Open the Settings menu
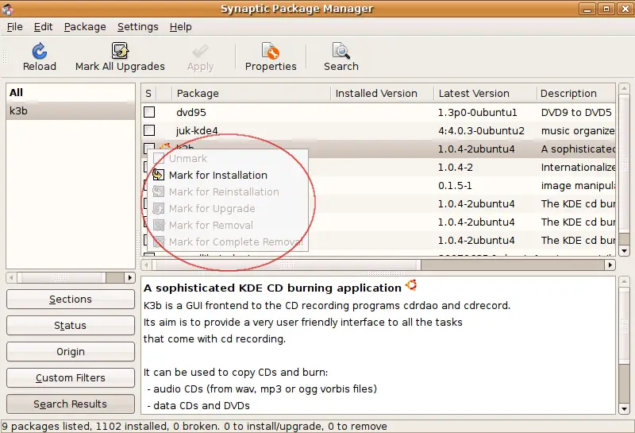The width and height of the screenshot is (635, 433). tap(137, 27)
